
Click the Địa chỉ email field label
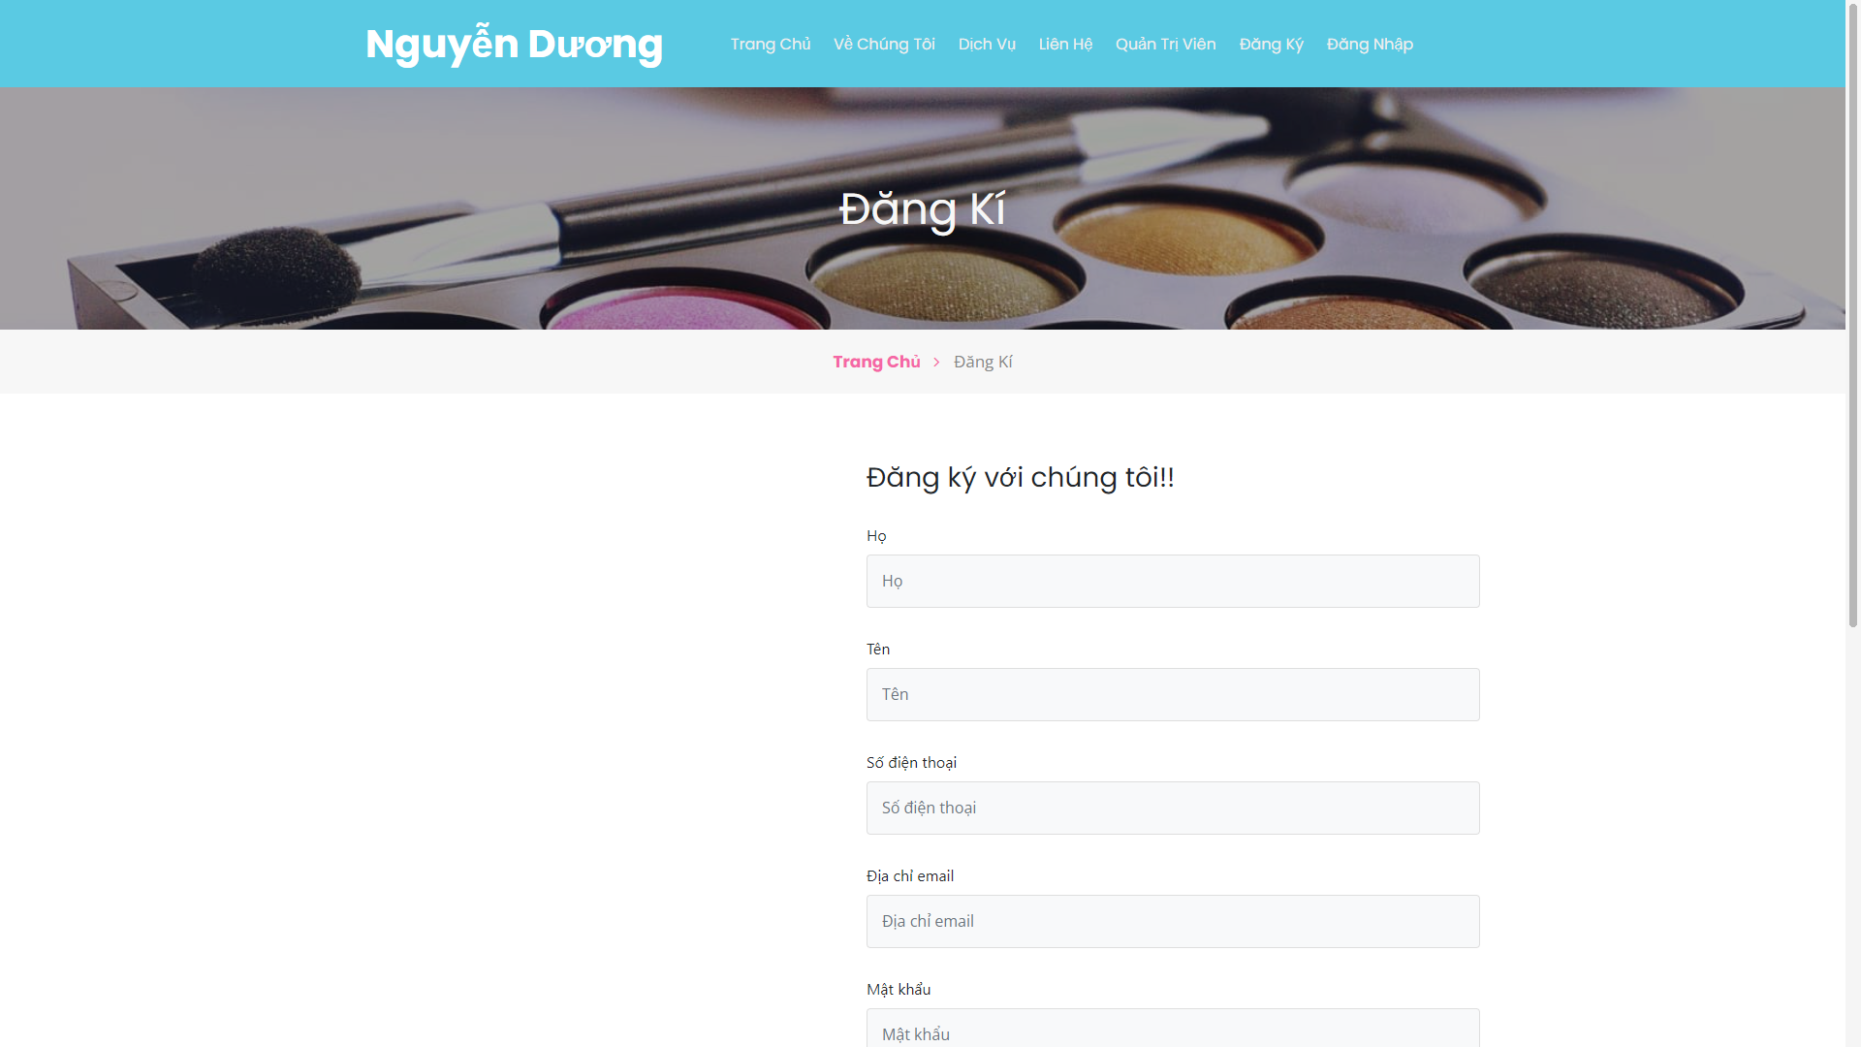click(x=909, y=875)
